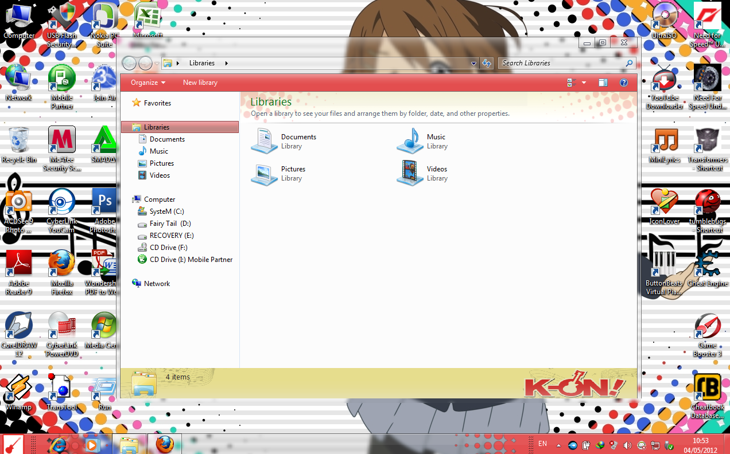Image resolution: width=730 pixels, height=454 pixels.
Task: Toggle the preview pane button
Action: point(603,83)
